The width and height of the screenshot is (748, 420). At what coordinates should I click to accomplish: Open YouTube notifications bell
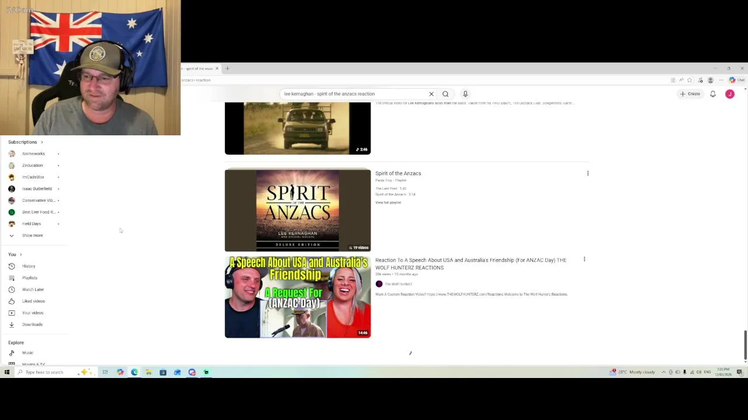point(713,94)
